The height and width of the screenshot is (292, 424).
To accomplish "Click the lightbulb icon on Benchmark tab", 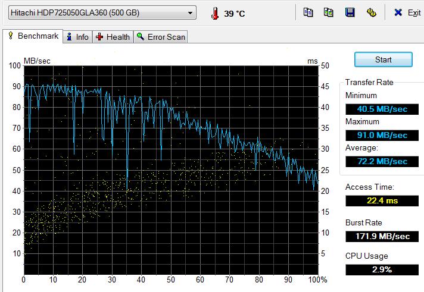I will 11,36.
